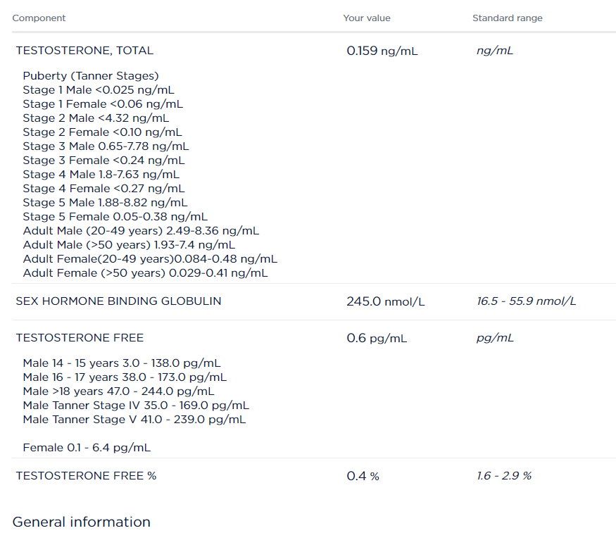Click the Adult Male (20-49 years) reference line
Image resolution: width=616 pixels, height=533 pixels.
click(141, 231)
